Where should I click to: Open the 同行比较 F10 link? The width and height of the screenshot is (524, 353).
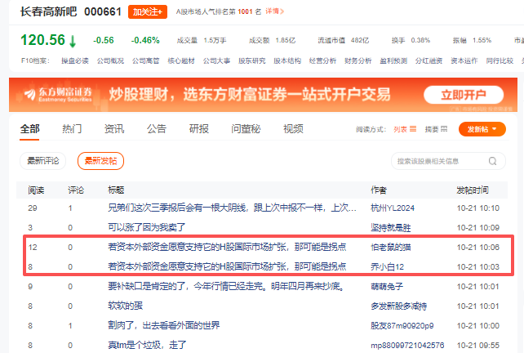(500, 61)
